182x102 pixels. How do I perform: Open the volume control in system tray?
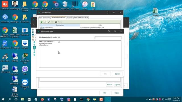click(166, 99)
